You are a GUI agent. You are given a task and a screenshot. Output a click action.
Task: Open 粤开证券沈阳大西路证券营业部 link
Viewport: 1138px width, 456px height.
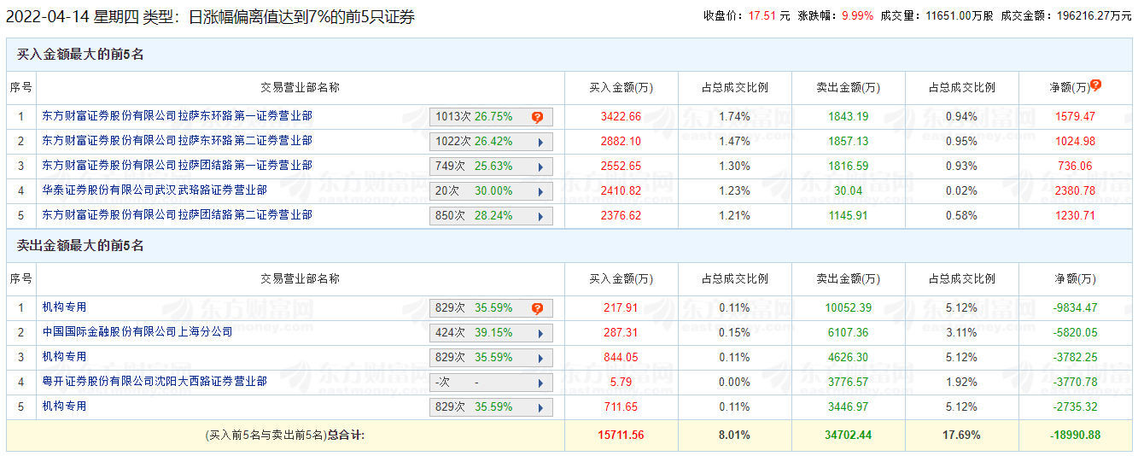(155, 381)
